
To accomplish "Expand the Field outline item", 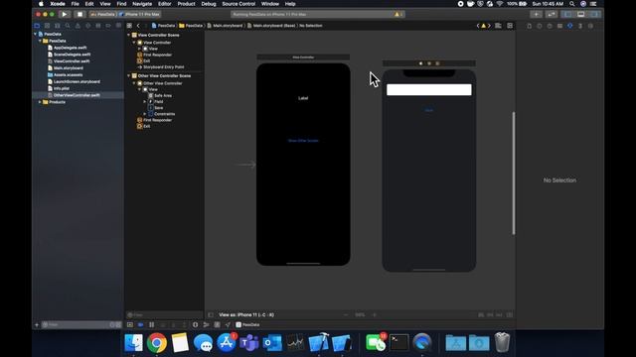I will pyautogui.click(x=145, y=101).
